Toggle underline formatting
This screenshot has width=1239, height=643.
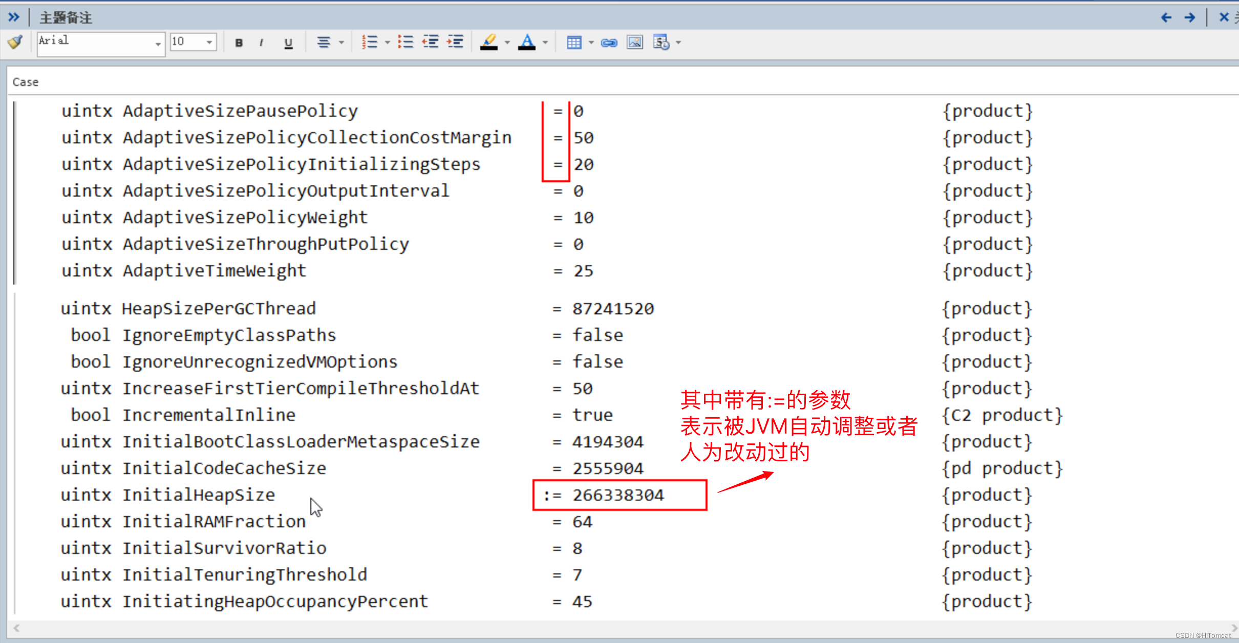(x=288, y=42)
